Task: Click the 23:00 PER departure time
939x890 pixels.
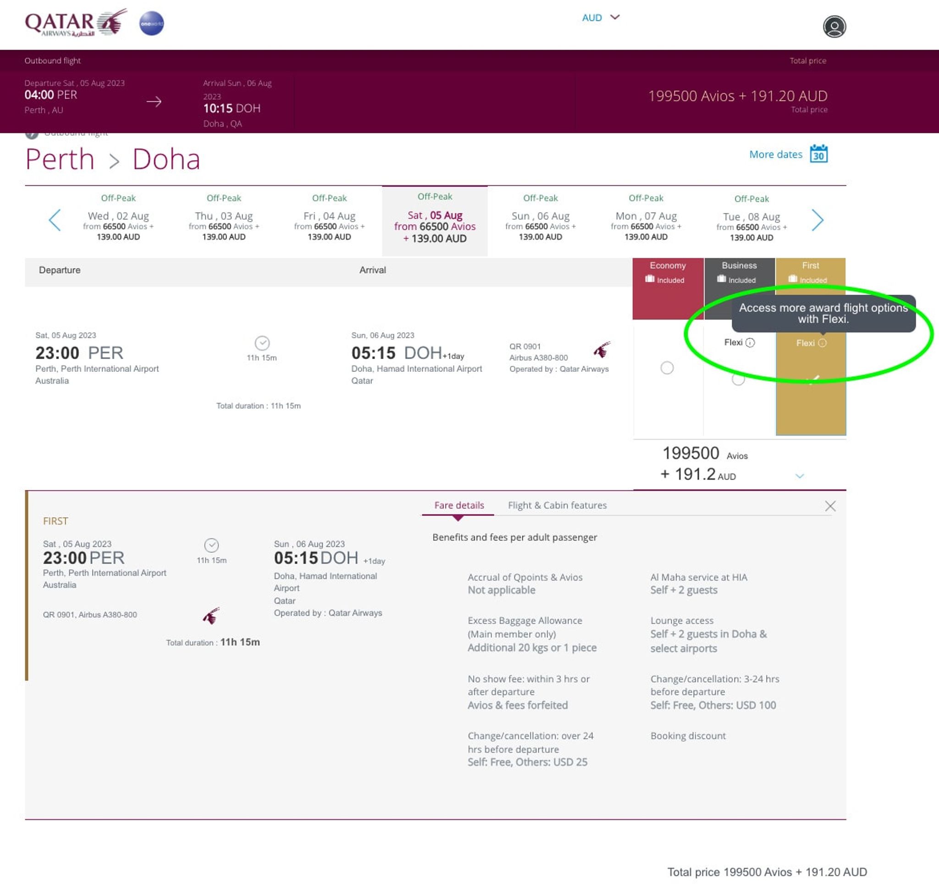Action: [79, 353]
